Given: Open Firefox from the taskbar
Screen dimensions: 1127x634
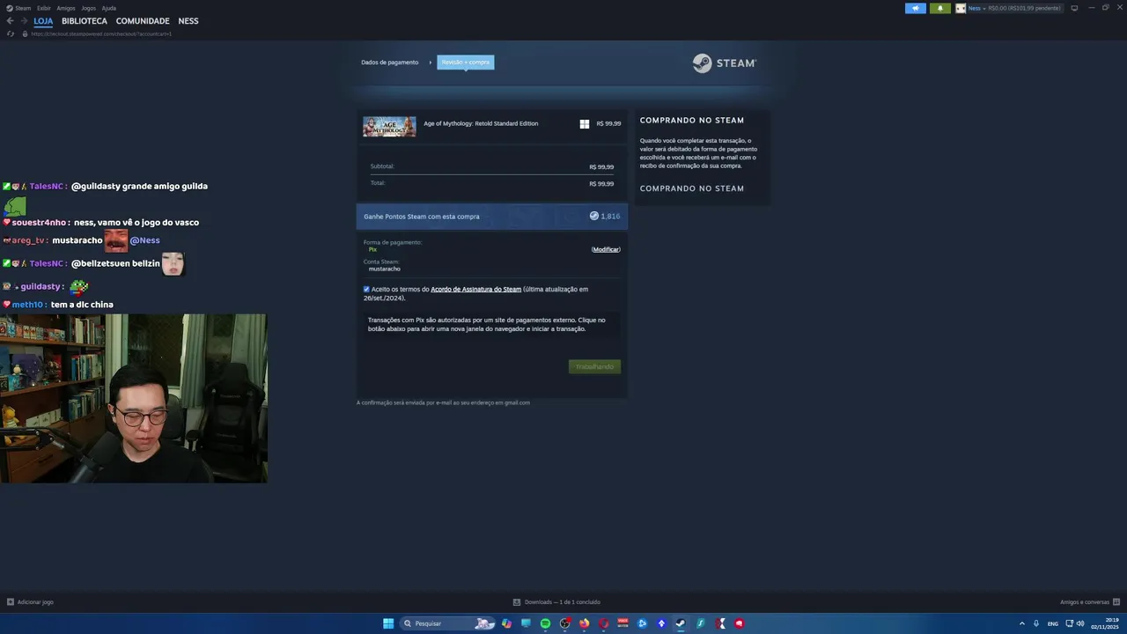Looking at the screenshot, I should pyautogui.click(x=584, y=623).
